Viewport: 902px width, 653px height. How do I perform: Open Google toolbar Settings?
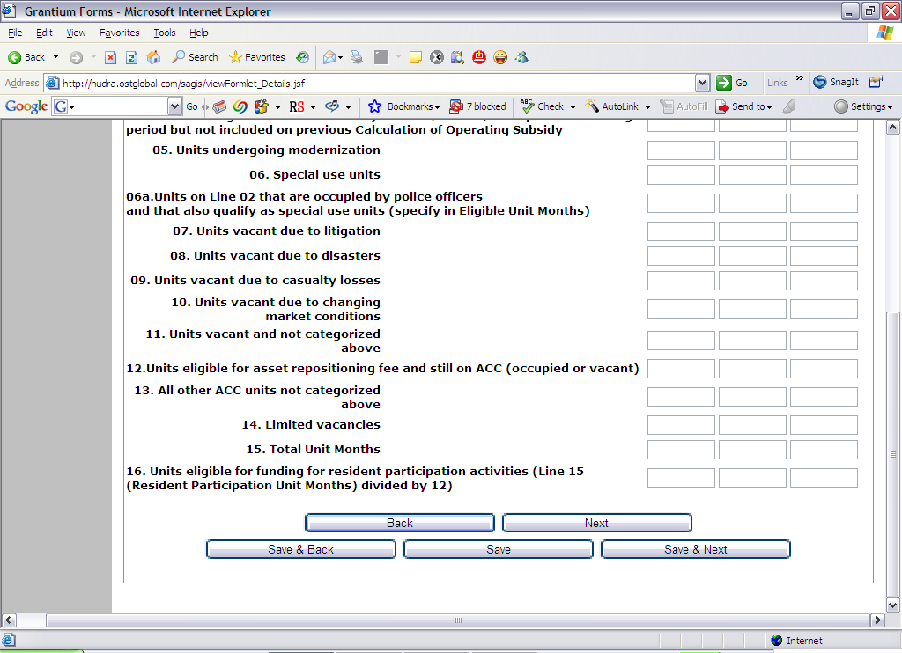click(863, 106)
